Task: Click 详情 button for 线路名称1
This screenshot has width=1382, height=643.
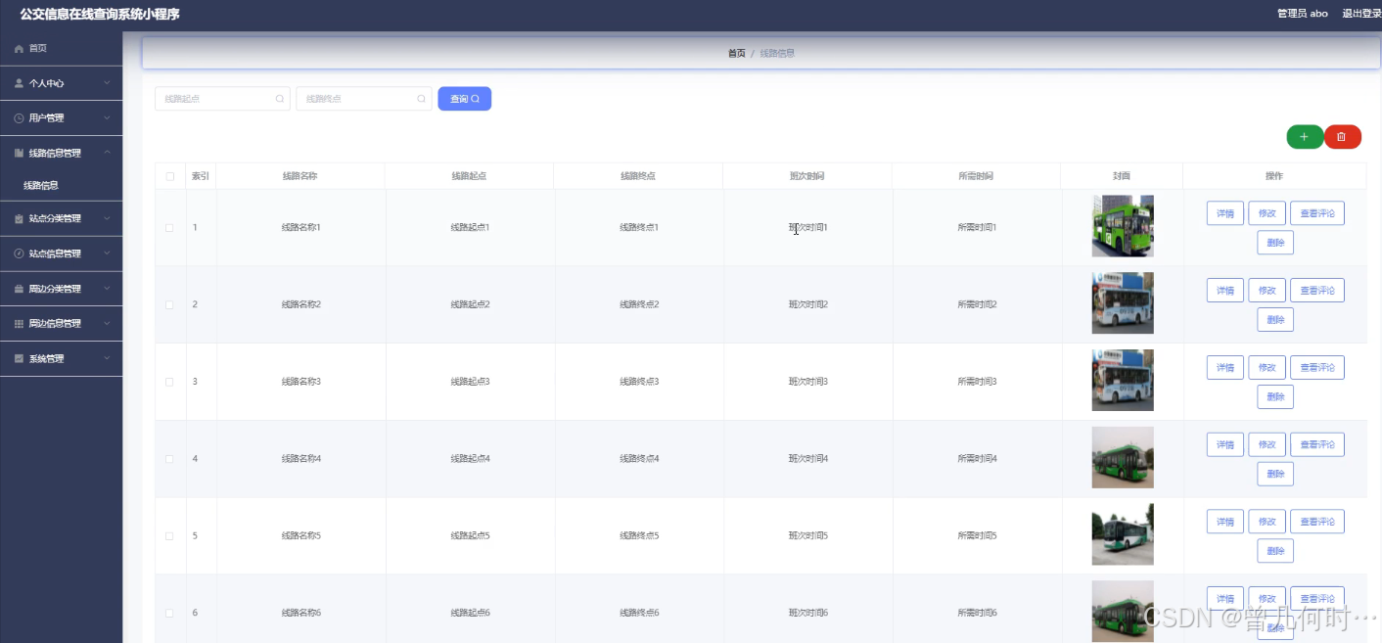Action: 1225,212
